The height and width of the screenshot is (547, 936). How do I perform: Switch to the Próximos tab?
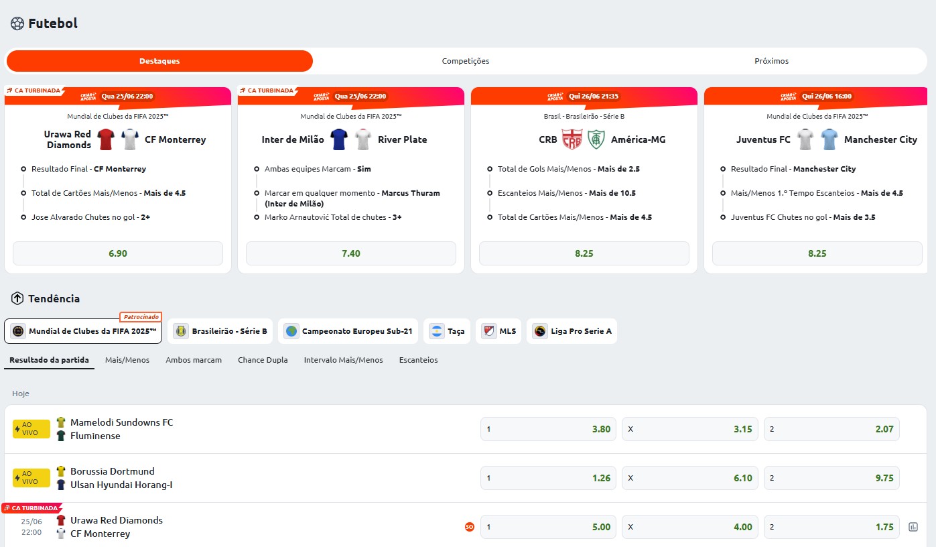click(x=772, y=61)
